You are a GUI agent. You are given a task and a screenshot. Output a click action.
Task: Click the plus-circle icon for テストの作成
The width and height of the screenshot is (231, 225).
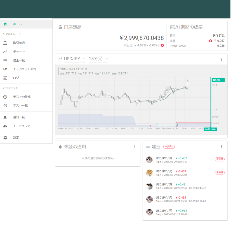pyautogui.click(x=5, y=97)
